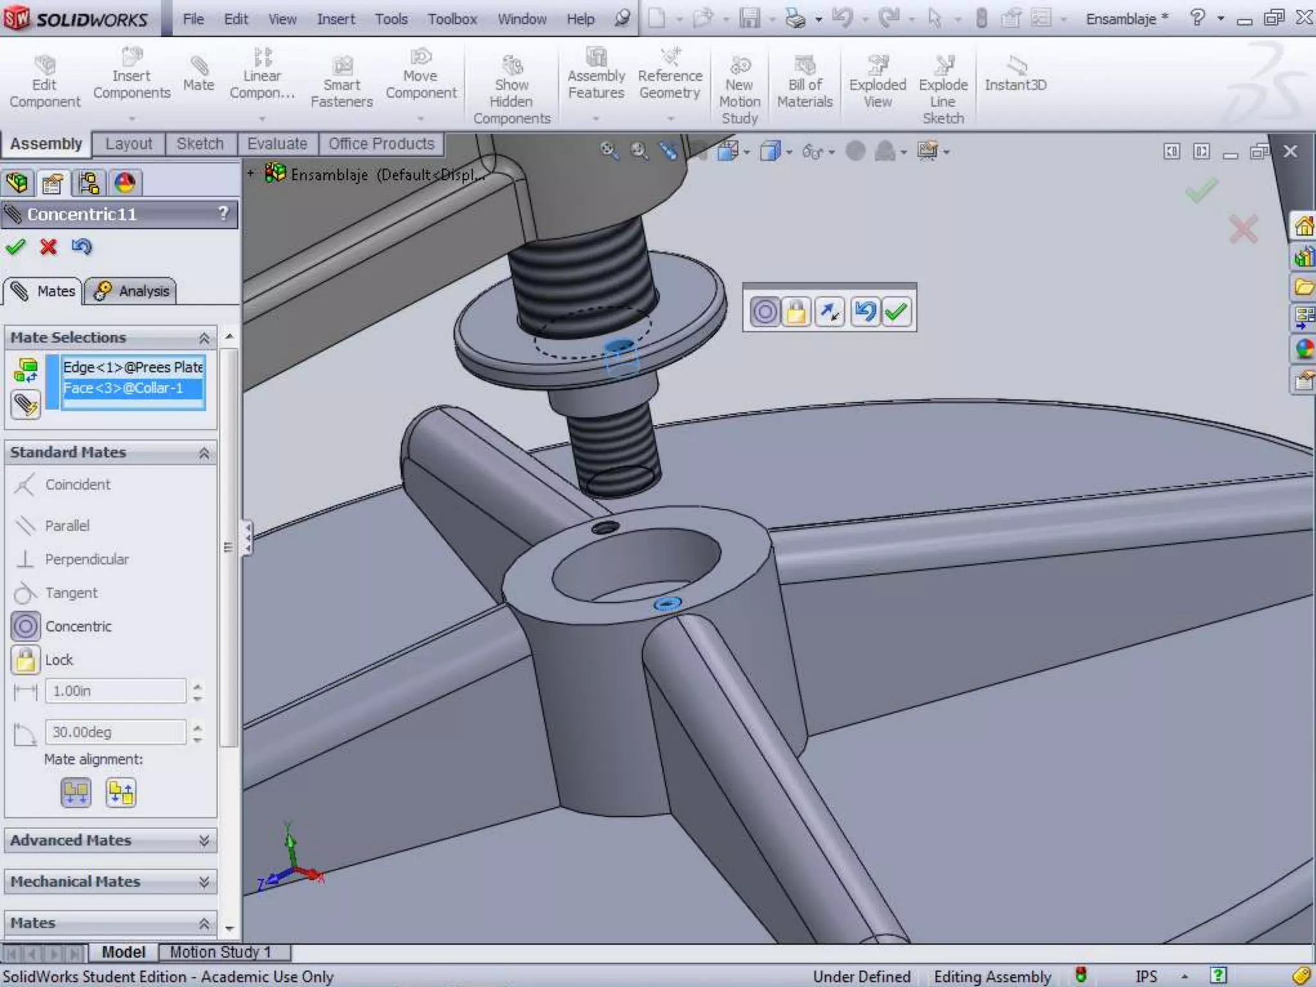Choose the Anti-Aligned mate alignment button

[121, 792]
